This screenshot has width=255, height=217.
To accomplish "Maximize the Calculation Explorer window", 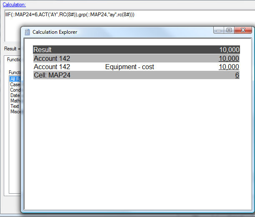I will pyautogui.click(x=229, y=30).
